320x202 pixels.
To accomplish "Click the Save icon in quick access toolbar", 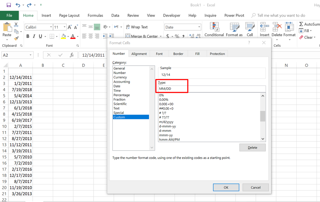I will [9, 5].
